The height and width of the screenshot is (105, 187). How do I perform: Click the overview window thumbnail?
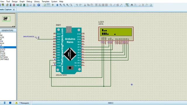[x=8, y=20]
